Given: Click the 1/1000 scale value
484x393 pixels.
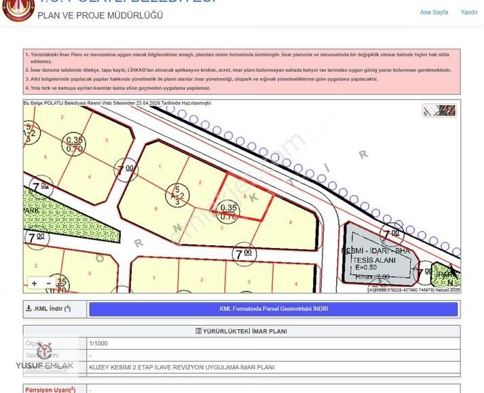Looking at the screenshot, I should (x=98, y=344).
